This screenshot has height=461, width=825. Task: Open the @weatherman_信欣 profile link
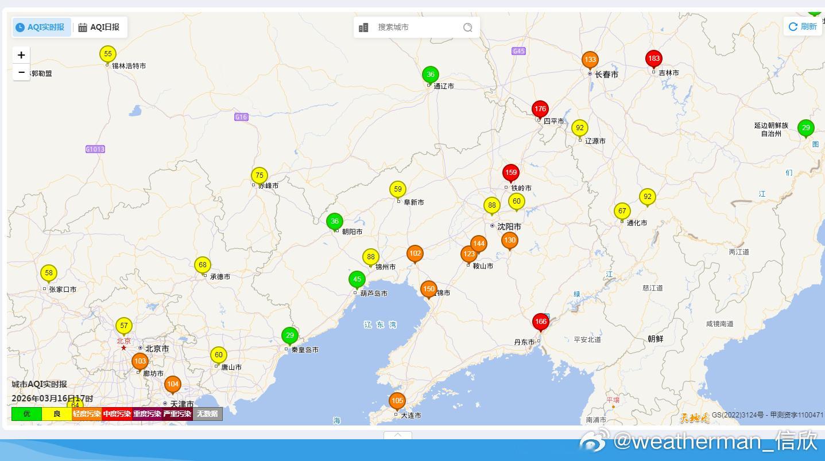click(x=713, y=443)
